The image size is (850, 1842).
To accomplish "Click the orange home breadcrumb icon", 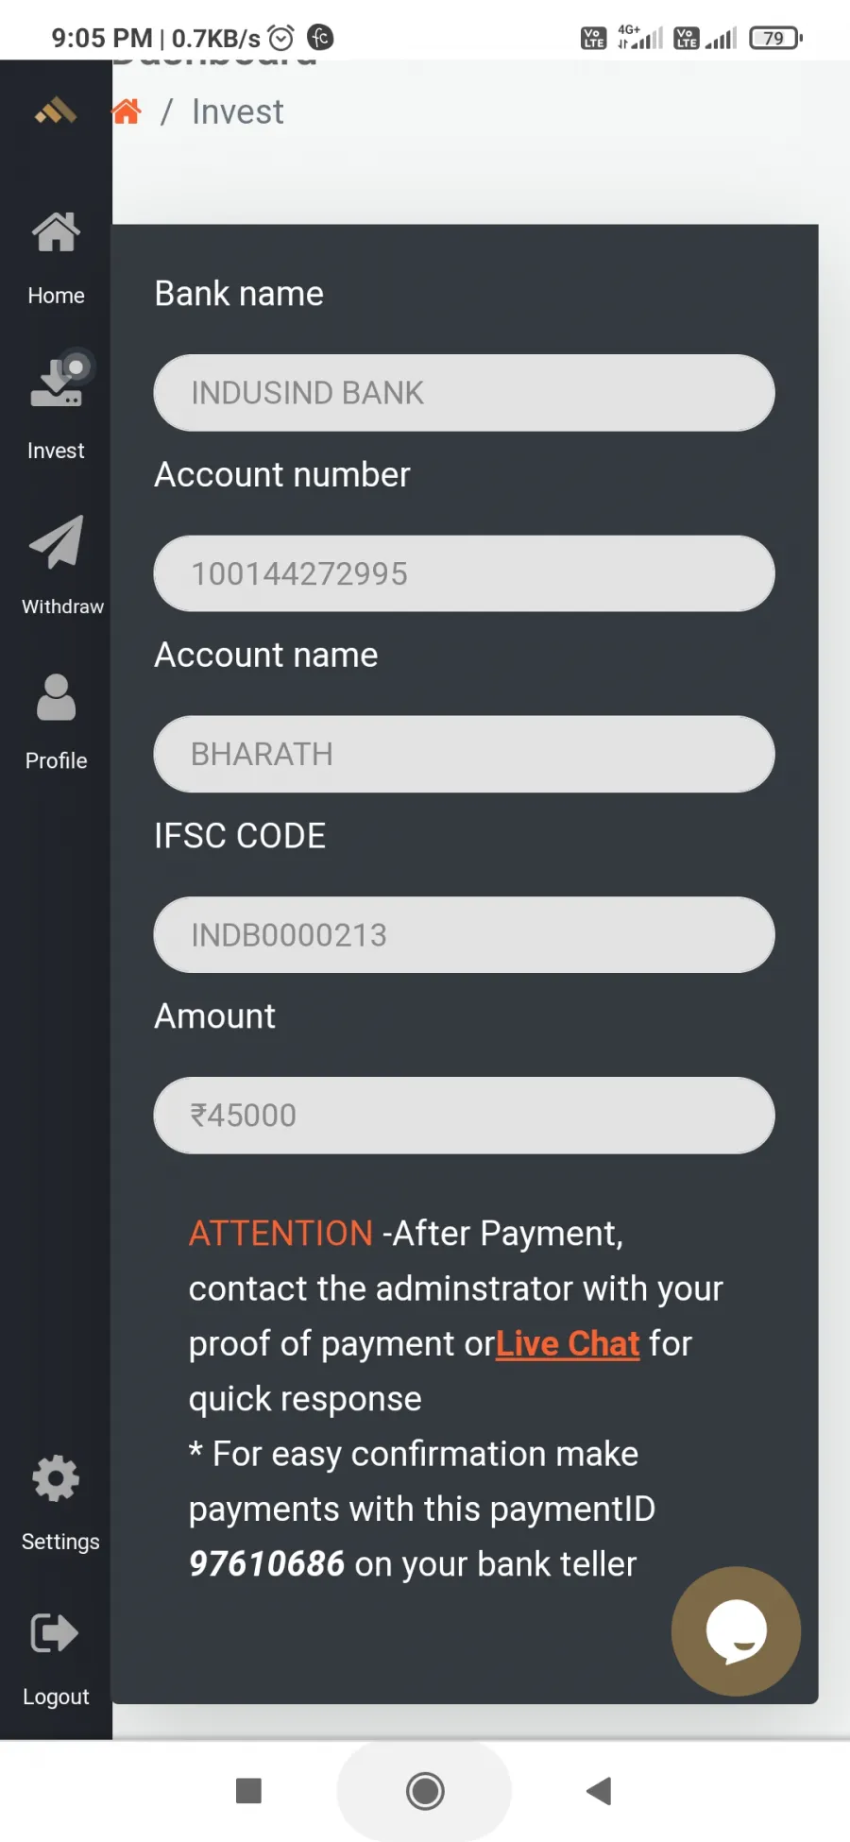I will [127, 111].
